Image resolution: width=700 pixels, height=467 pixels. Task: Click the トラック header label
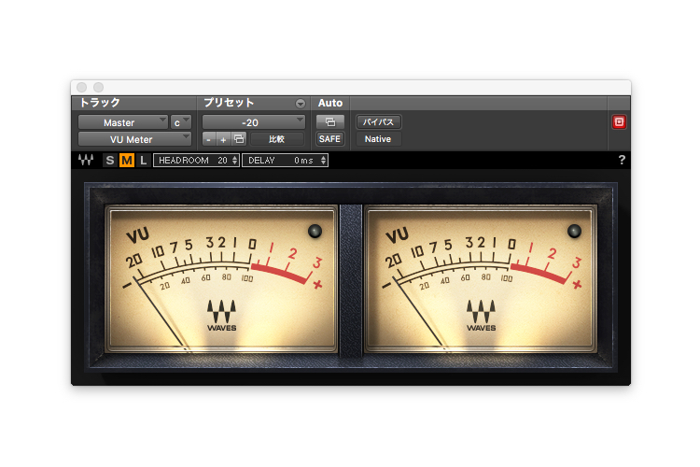[x=100, y=103]
